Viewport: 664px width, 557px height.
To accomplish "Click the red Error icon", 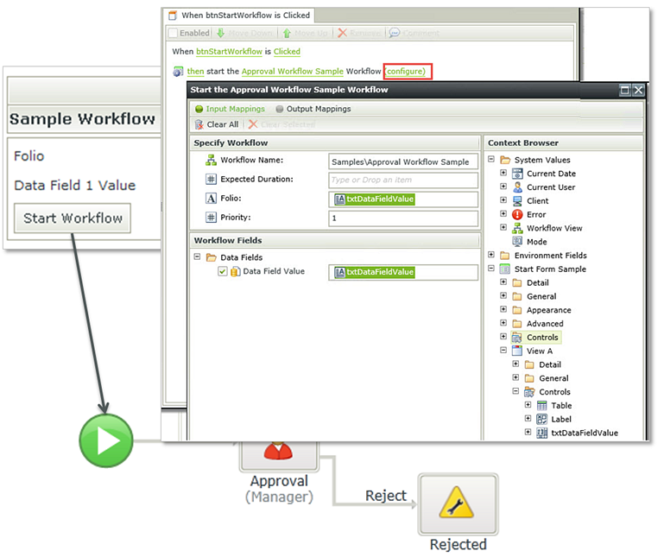I will click(x=517, y=214).
